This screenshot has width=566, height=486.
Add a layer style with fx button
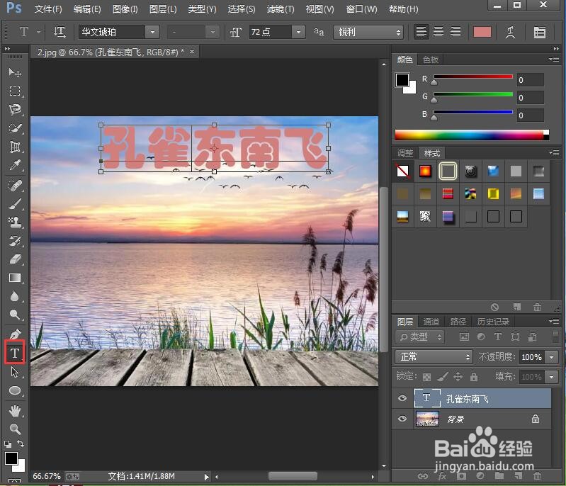(x=442, y=476)
